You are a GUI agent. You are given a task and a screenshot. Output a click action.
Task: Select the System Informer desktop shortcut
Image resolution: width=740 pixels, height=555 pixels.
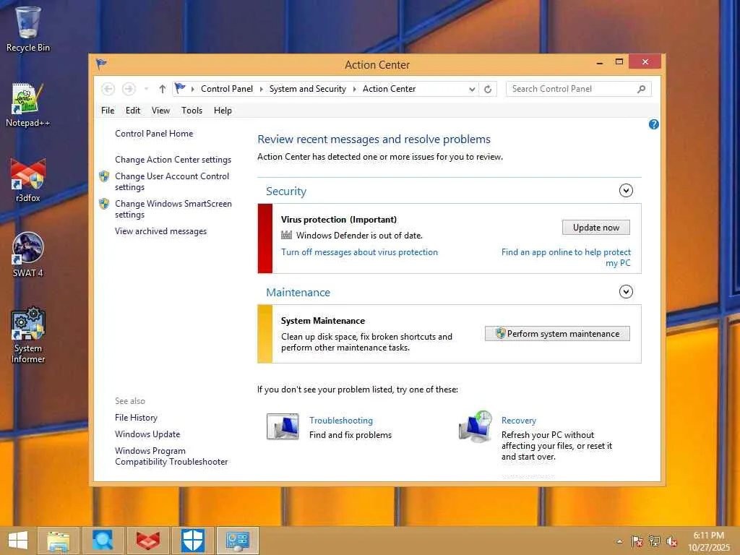pos(28,335)
